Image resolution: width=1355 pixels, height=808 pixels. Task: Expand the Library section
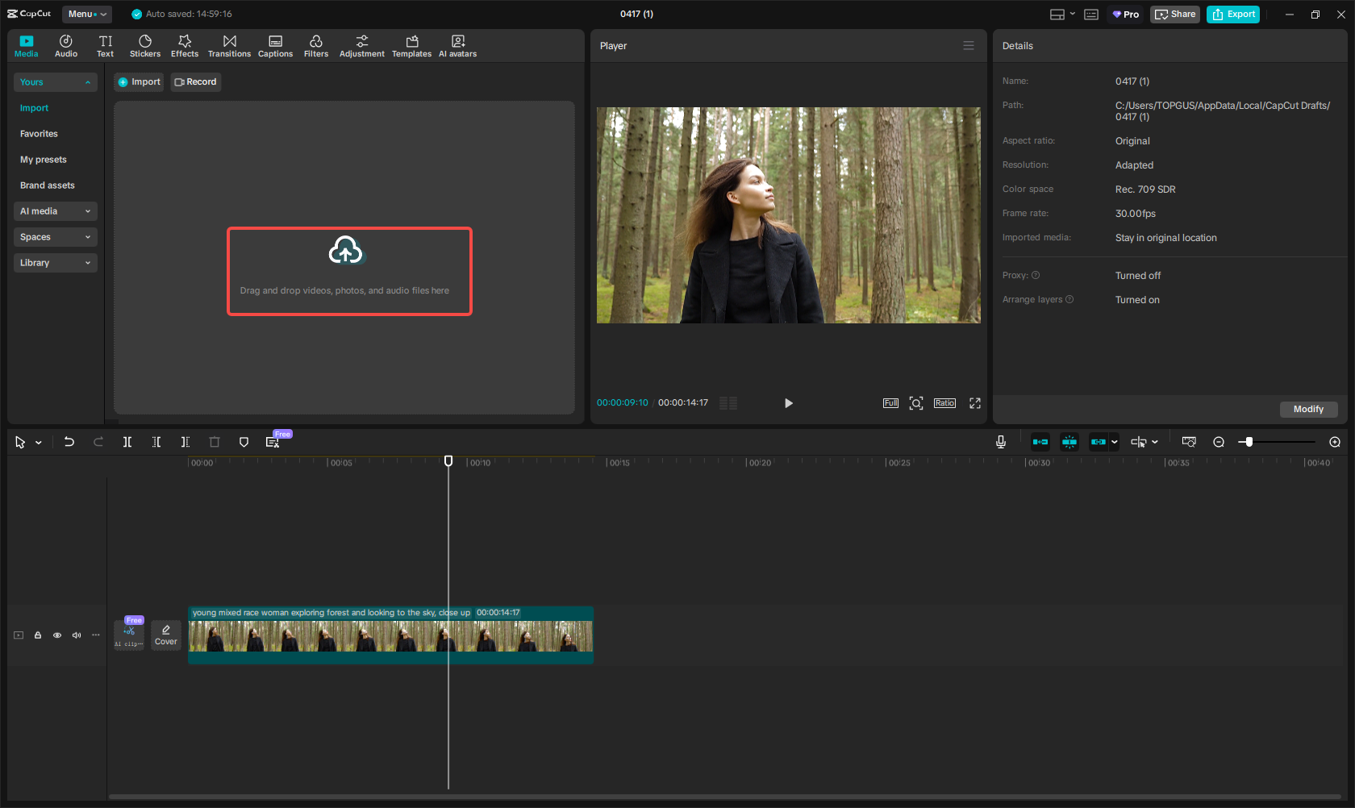pos(55,263)
